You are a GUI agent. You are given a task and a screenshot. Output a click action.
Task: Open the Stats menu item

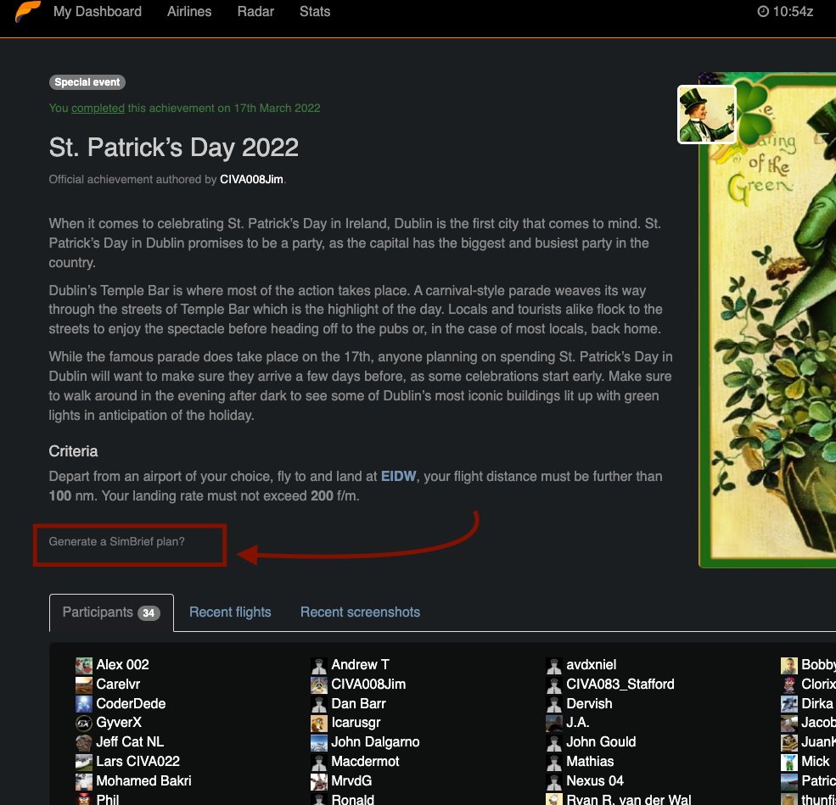[x=315, y=12]
